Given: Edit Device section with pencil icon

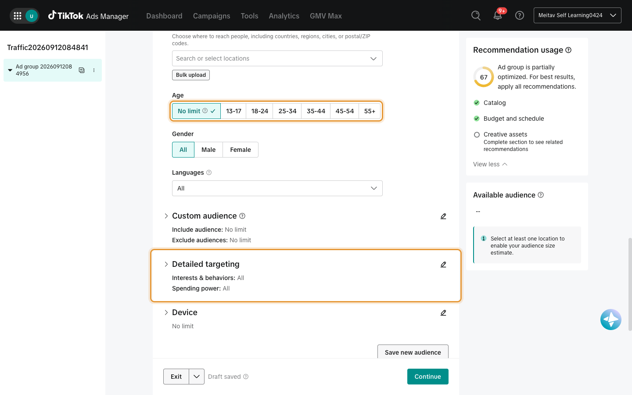Looking at the screenshot, I should pyautogui.click(x=443, y=312).
